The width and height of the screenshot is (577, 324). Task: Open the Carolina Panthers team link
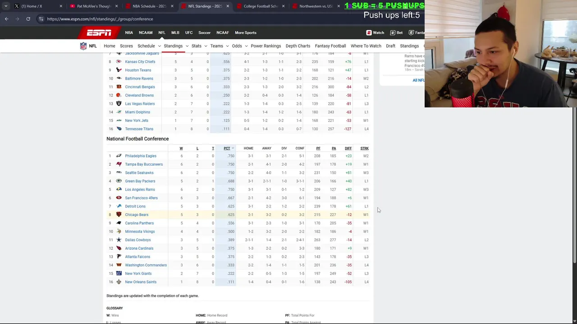point(139,223)
